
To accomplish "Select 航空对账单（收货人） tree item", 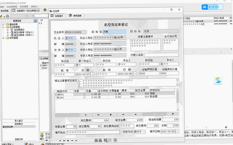I will point(24,35).
